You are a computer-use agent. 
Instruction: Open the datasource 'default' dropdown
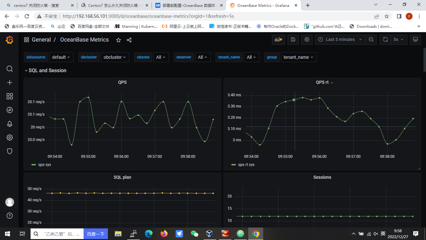coord(61,57)
